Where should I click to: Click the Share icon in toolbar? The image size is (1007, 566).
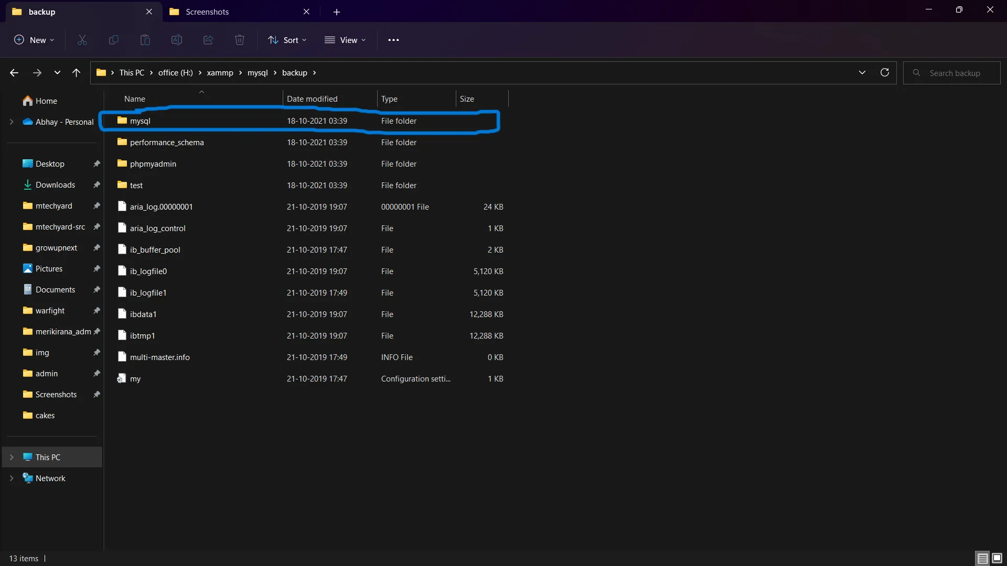[x=208, y=40]
